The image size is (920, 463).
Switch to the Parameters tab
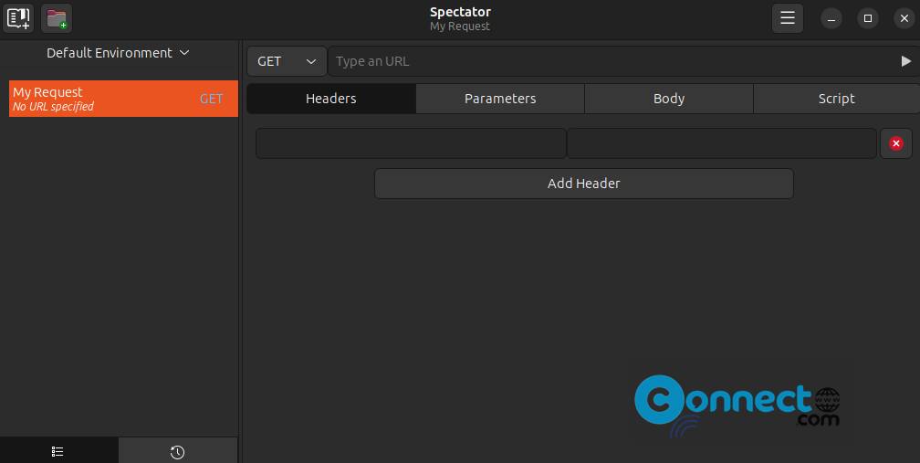pyautogui.click(x=500, y=99)
